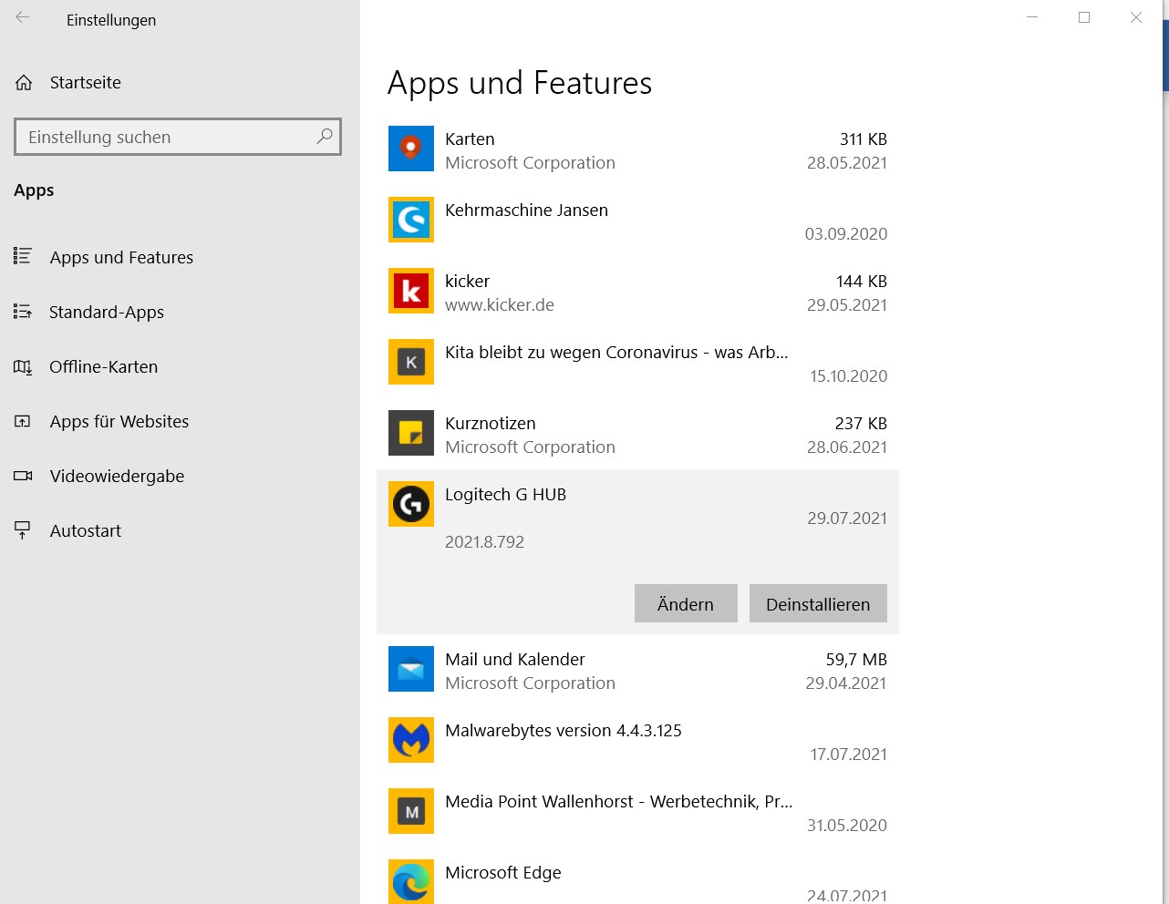Click the date 03.09.2020 of Kehrmaschine Jansen
Screen dimensions: 1169x904
(x=846, y=233)
